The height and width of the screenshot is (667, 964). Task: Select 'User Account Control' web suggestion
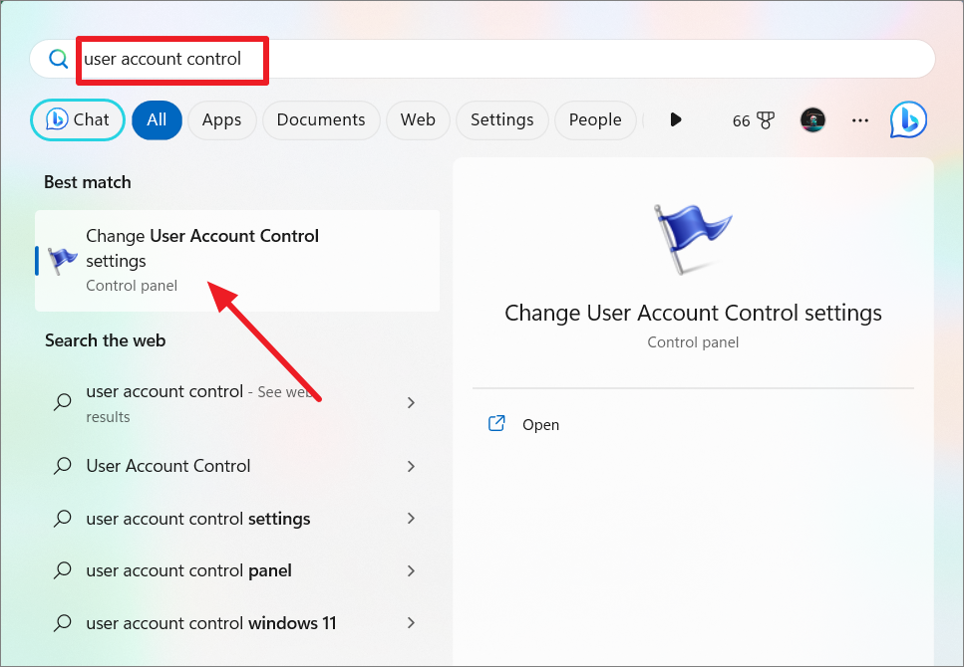(x=237, y=466)
